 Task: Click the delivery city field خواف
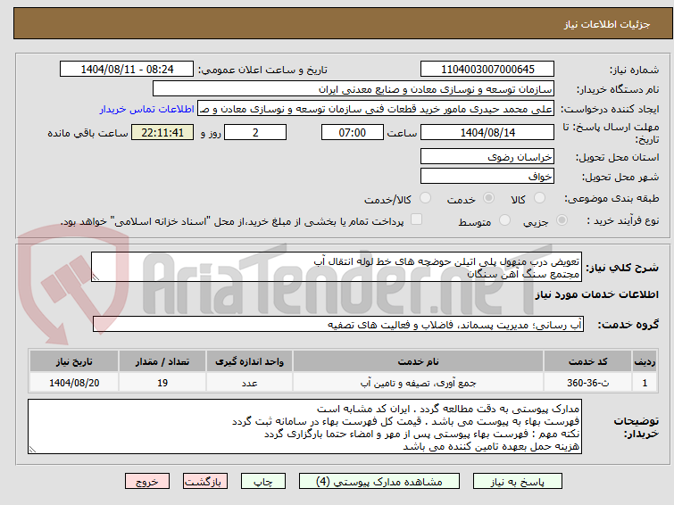(487, 176)
